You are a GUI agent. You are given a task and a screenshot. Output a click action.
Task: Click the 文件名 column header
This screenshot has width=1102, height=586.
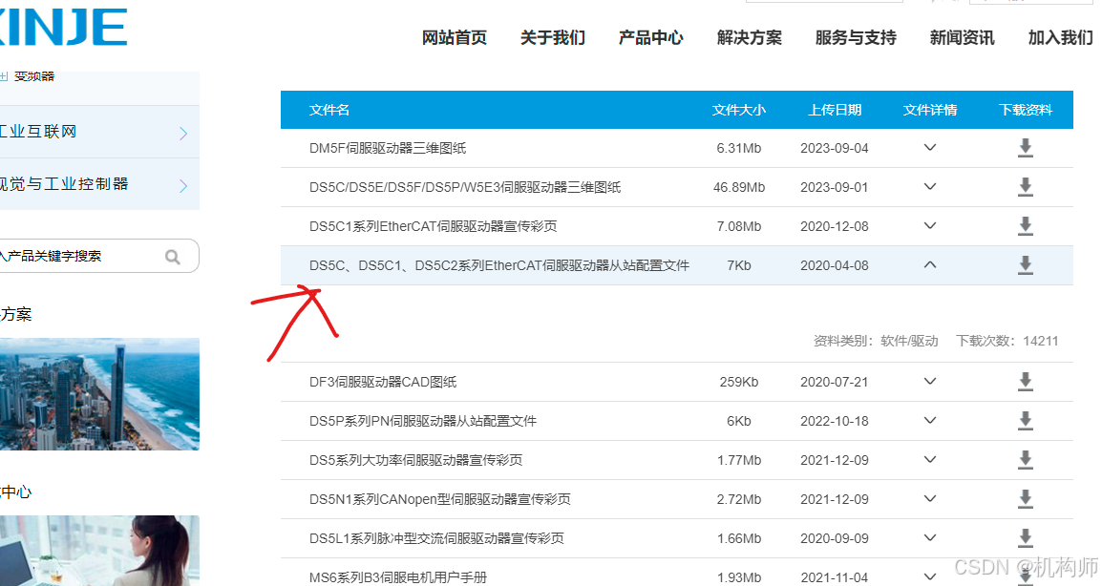328,110
